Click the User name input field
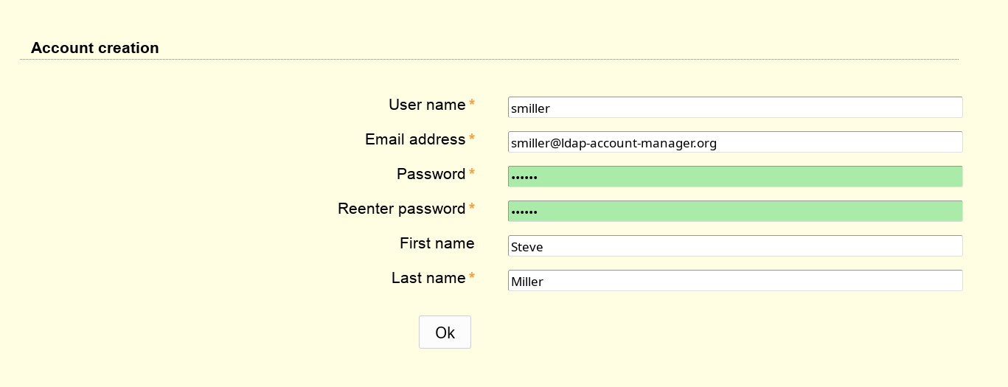This screenshot has height=387, width=1008. point(734,108)
